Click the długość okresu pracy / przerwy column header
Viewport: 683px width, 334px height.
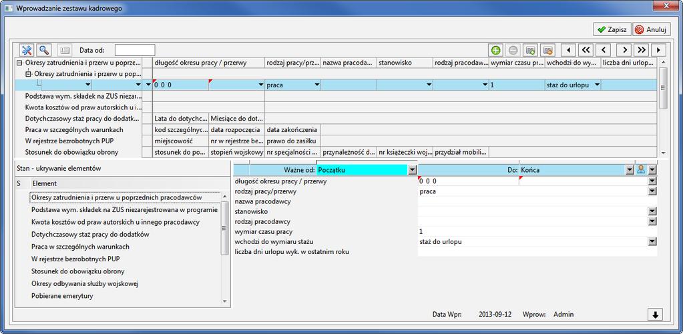coord(209,63)
